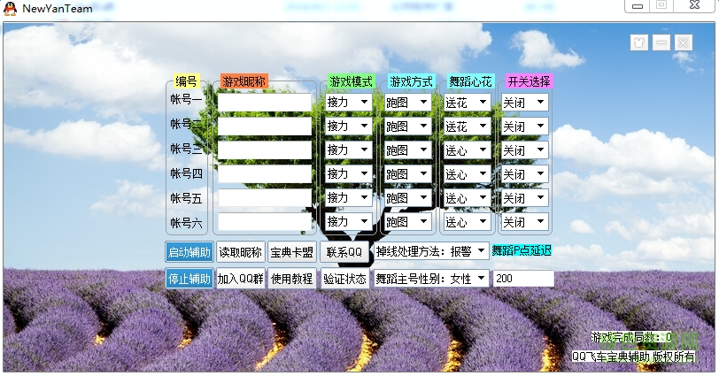The height and width of the screenshot is (376, 719).
Task: Click the 游戏昵称 input field for 帐号一
Action: [x=265, y=103]
